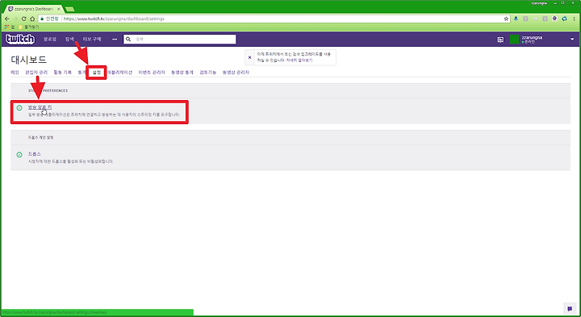Dismiss the update notification with the X
This screenshot has height=317, width=581.
(249, 57)
